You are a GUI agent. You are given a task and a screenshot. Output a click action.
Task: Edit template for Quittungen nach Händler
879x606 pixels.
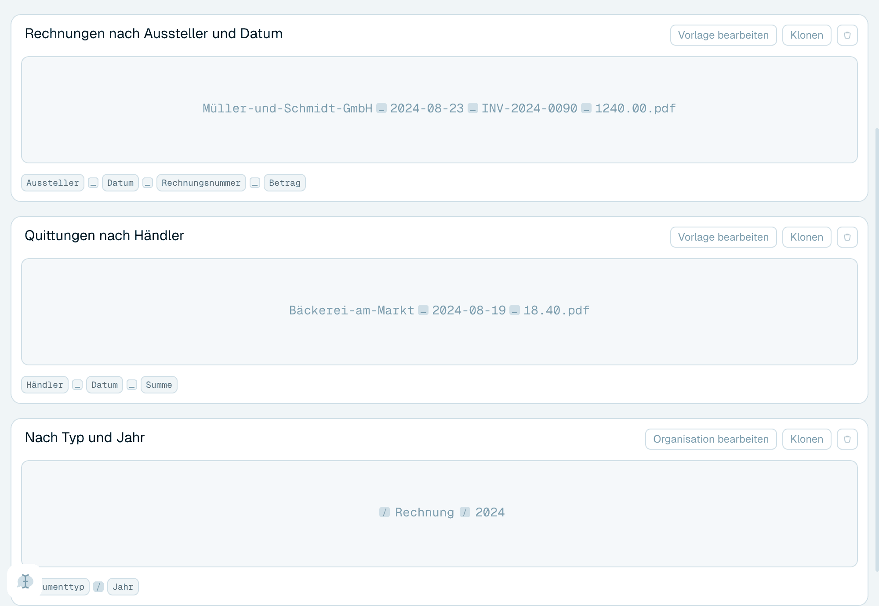[723, 237]
